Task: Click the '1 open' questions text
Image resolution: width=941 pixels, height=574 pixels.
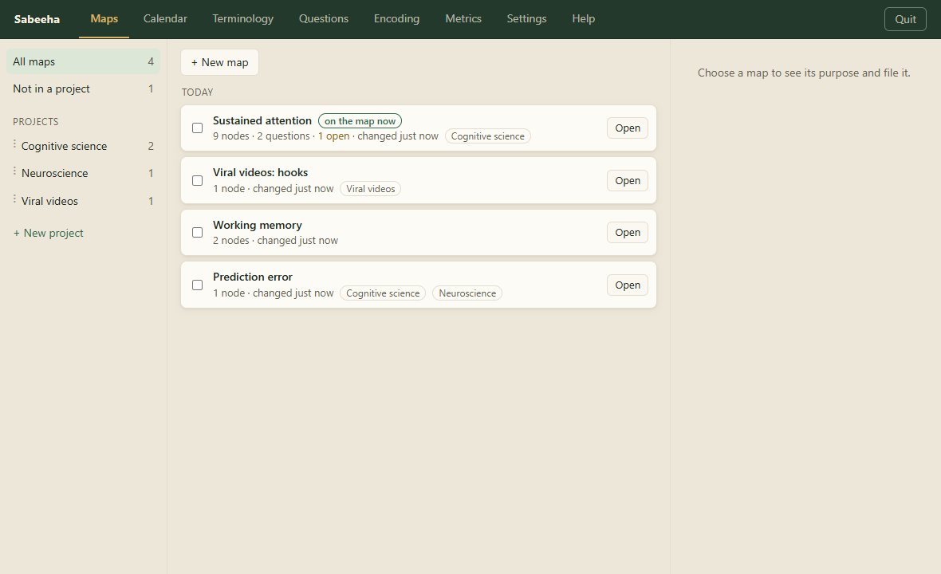Action: [x=333, y=136]
